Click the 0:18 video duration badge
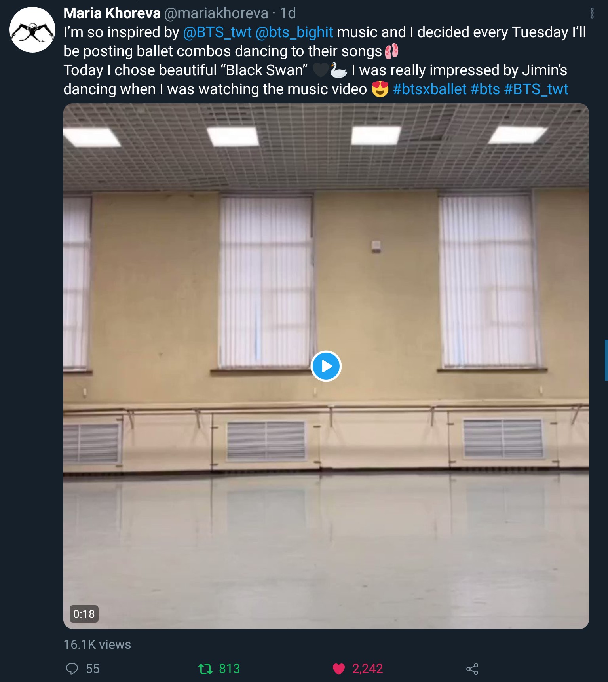Screen dimensions: 608x682 tap(84, 614)
